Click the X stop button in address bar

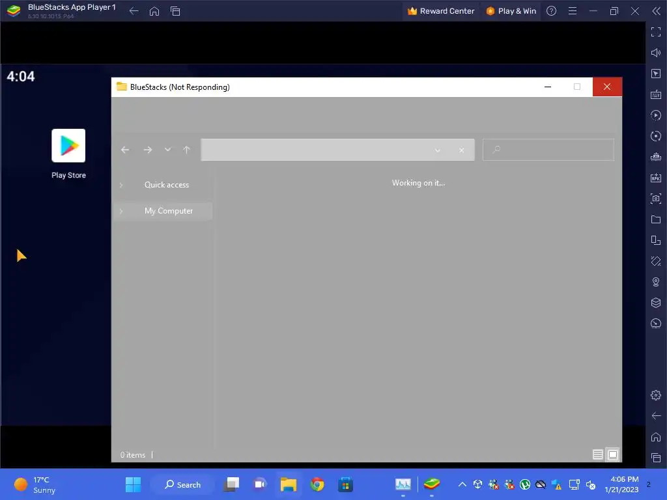462,150
